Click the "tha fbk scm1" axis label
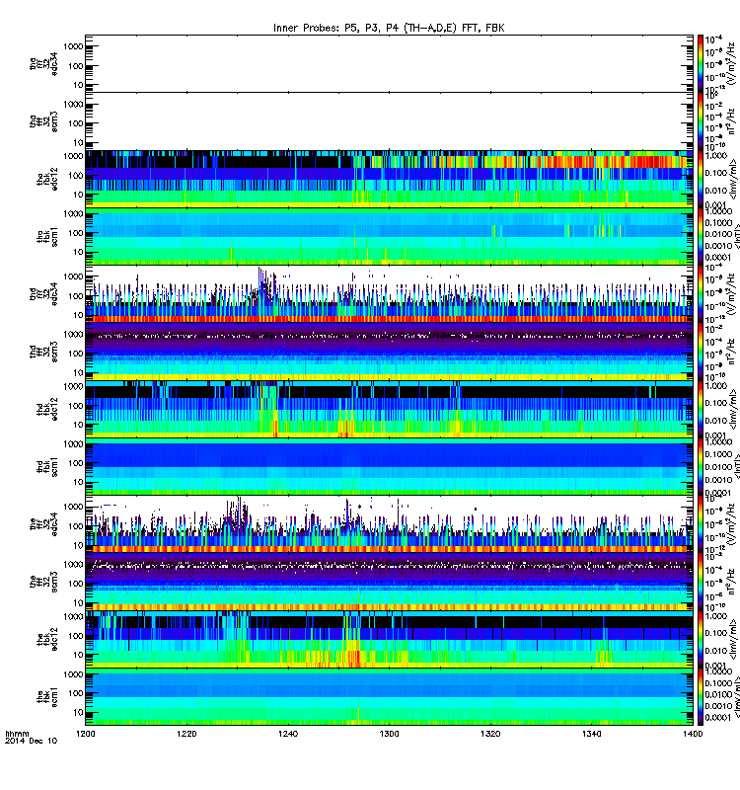The width and height of the screenshot is (740, 790). click(47, 236)
